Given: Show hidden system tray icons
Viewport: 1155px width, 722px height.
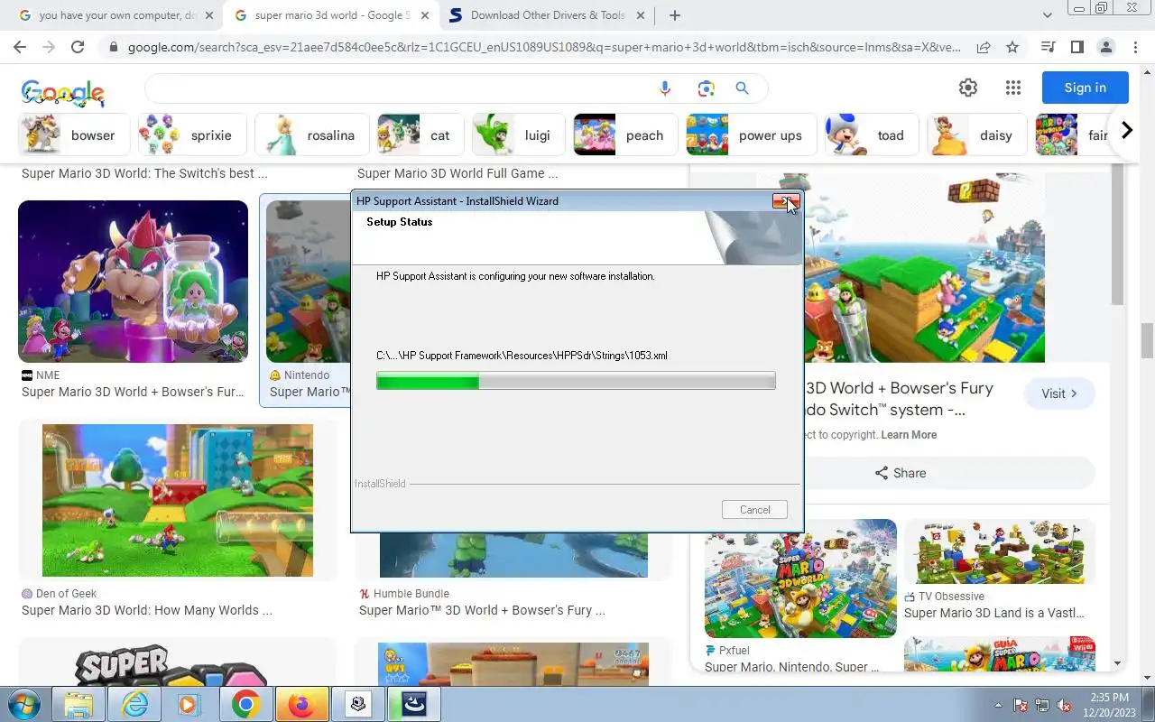Looking at the screenshot, I should (998, 705).
